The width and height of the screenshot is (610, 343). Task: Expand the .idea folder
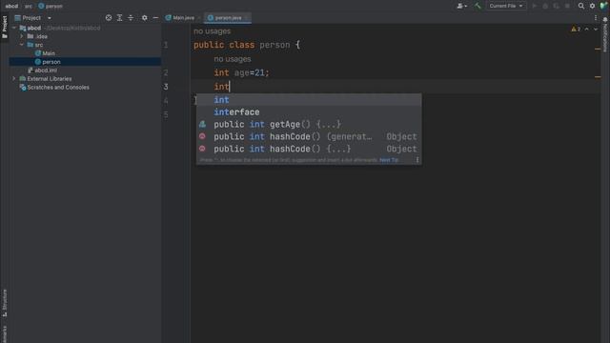[x=22, y=36]
